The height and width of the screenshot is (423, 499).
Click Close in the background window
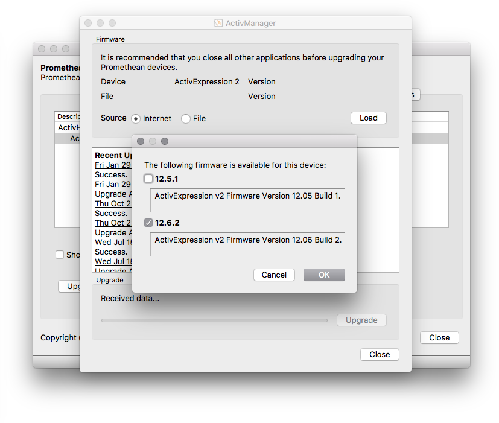pos(439,337)
